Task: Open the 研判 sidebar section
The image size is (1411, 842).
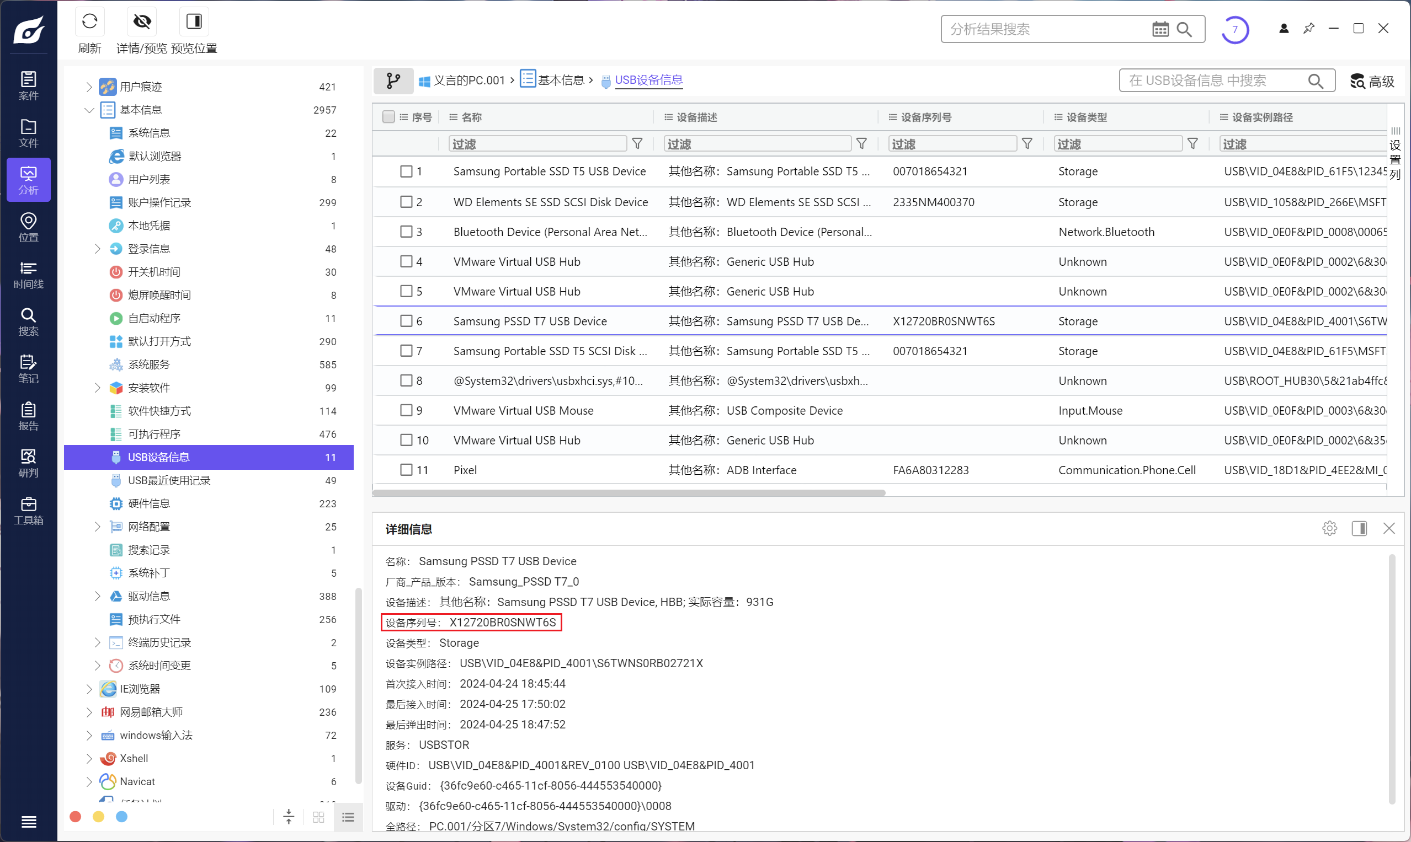Action: [x=28, y=463]
